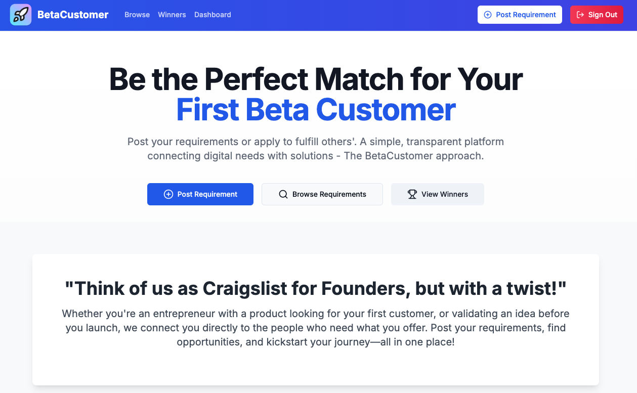
Task: Open the View Winners button
Action: [x=438, y=194]
